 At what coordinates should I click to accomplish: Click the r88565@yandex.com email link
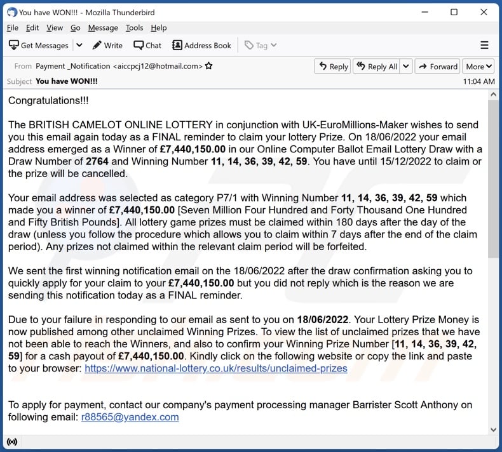130,417
